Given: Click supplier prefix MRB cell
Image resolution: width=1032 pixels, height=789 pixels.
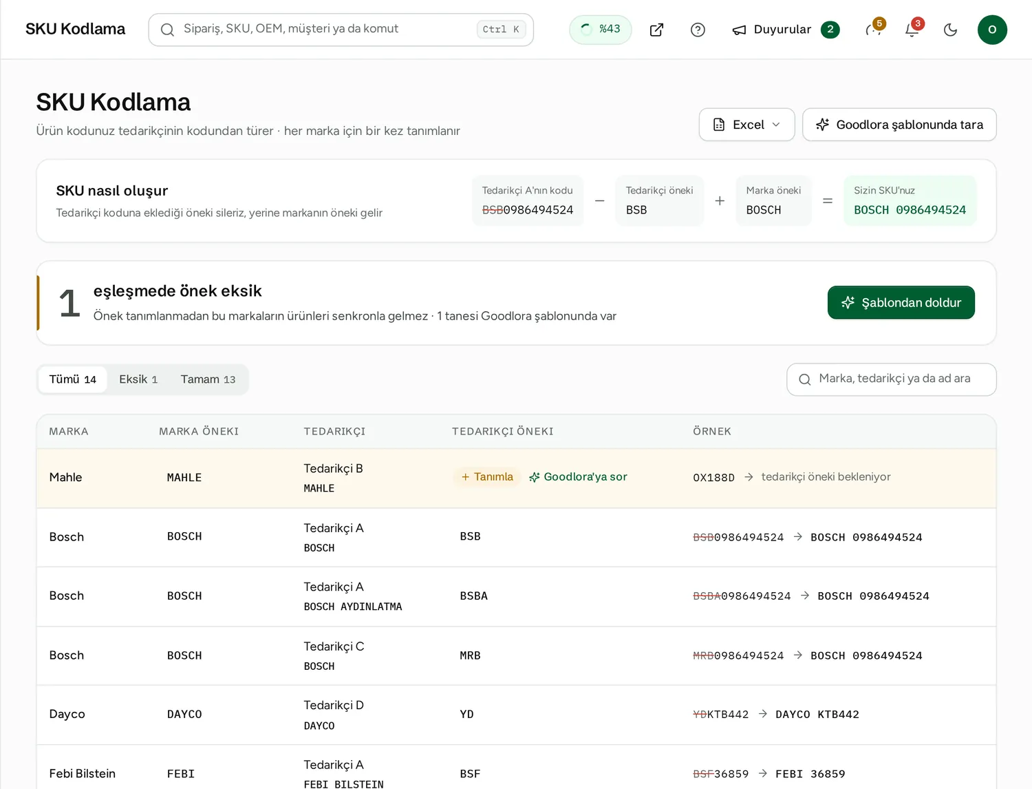Looking at the screenshot, I should pyautogui.click(x=470, y=656).
